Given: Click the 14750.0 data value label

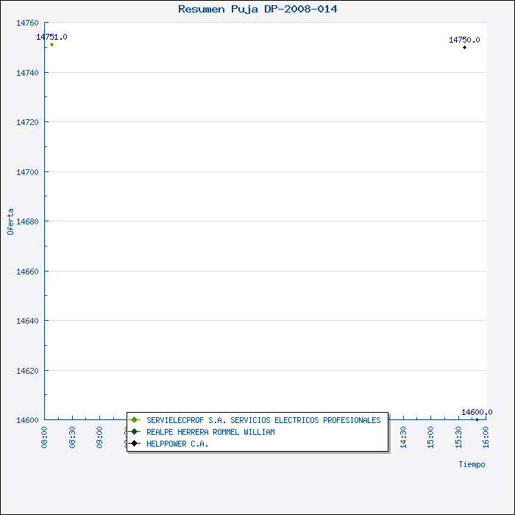Looking at the screenshot, I should (464, 40).
